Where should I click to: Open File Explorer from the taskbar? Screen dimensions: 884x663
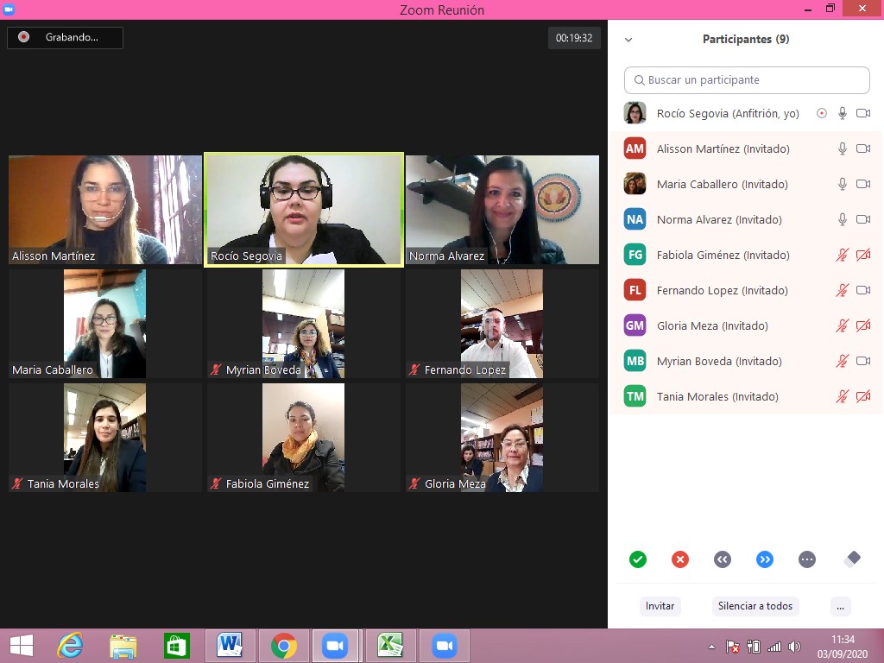click(x=123, y=646)
